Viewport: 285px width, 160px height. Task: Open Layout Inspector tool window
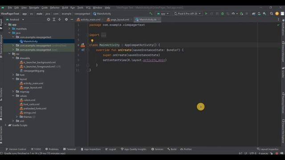[268, 149]
